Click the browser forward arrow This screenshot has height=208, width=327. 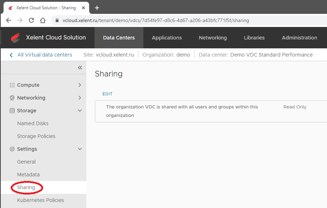[20, 20]
